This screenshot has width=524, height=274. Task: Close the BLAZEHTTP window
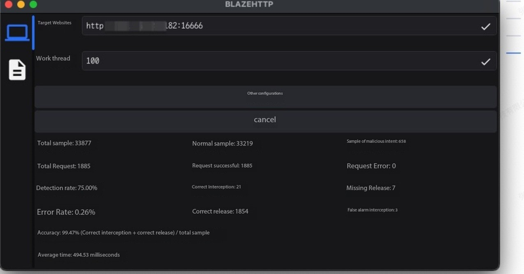pos(9,4)
